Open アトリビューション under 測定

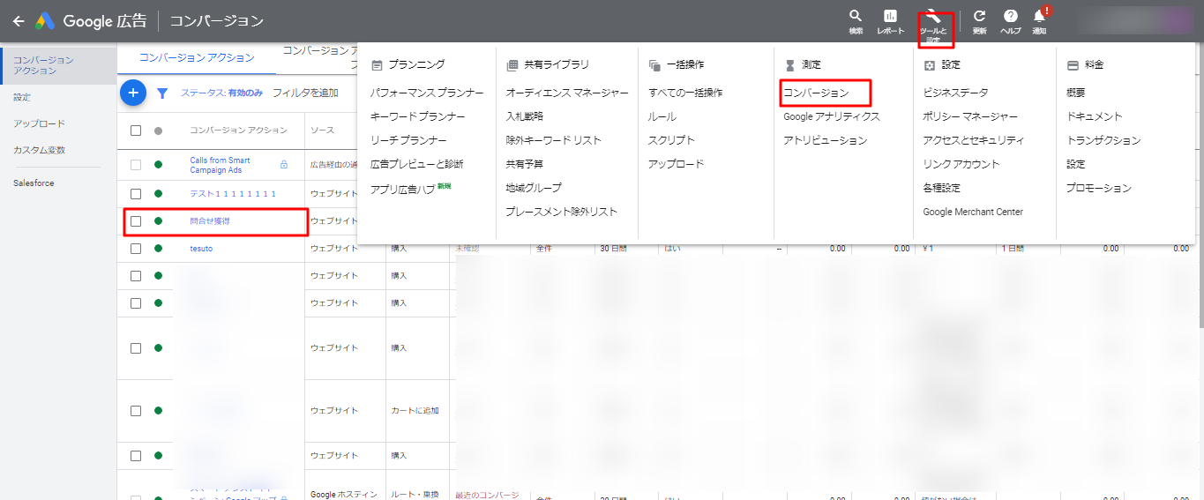click(x=825, y=140)
